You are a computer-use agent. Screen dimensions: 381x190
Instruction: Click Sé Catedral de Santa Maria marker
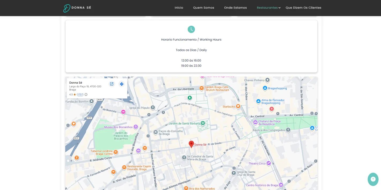(x=184, y=158)
